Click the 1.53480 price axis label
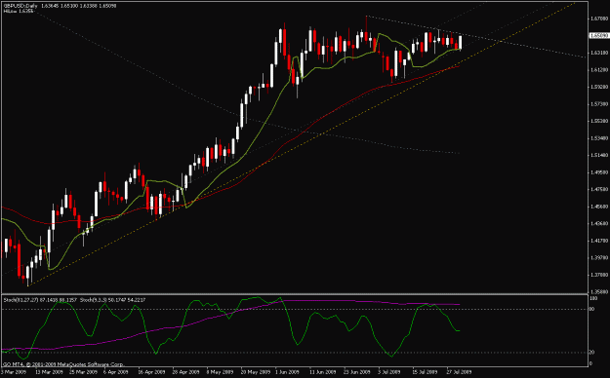 (599, 138)
